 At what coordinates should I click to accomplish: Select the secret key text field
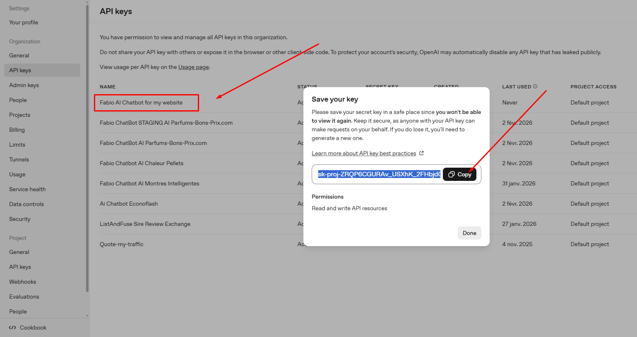(x=379, y=174)
